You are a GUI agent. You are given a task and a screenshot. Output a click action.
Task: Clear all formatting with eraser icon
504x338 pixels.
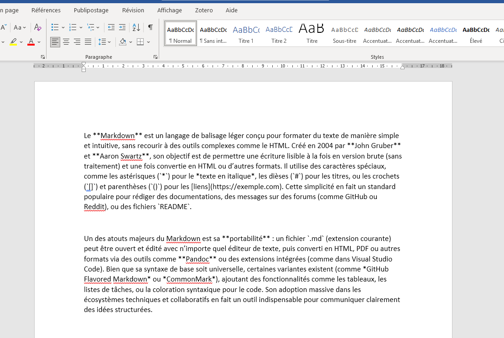pyautogui.click(x=37, y=27)
